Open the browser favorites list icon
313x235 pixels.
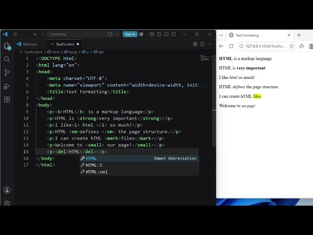pyautogui.click(x=301, y=46)
